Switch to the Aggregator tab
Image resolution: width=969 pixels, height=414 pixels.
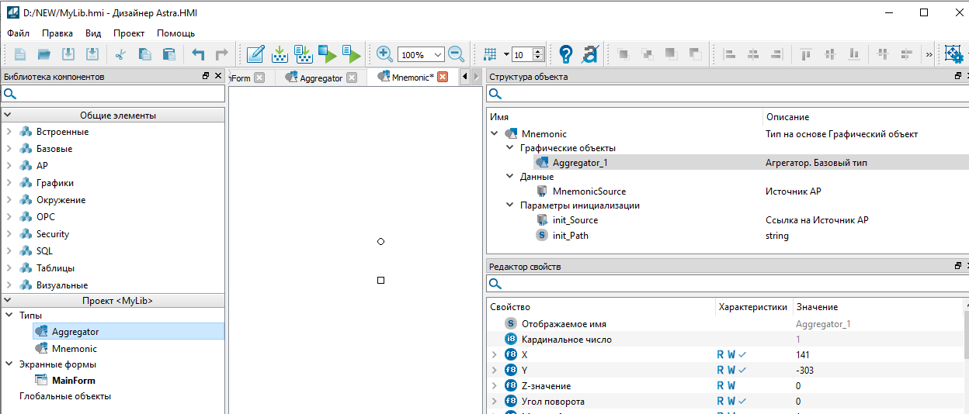tap(321, 78)
